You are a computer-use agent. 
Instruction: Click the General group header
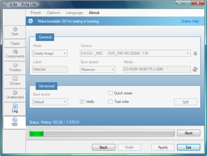click(x=45, y=37)
